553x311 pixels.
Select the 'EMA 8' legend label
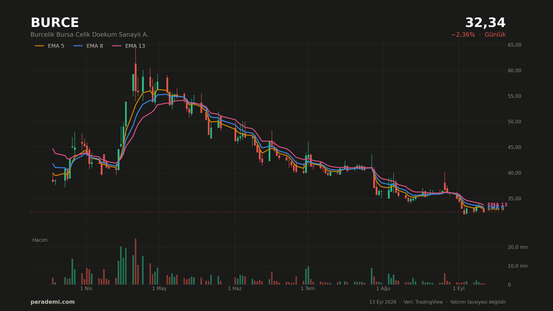pyautogui.click(x=95, y=46)
